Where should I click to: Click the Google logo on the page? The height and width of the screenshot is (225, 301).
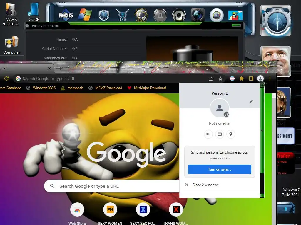point(126,154)
